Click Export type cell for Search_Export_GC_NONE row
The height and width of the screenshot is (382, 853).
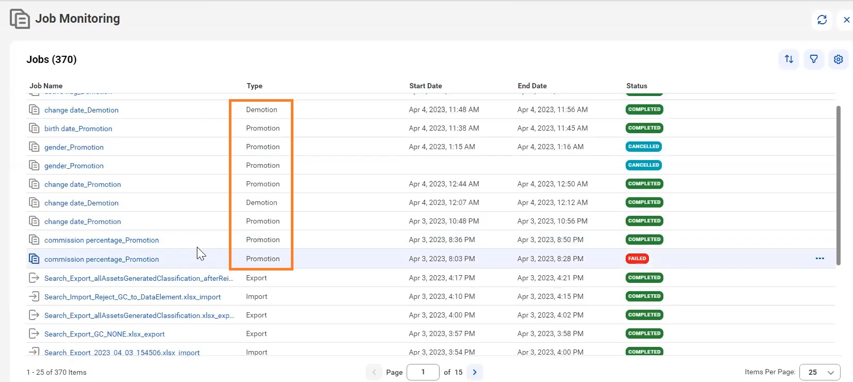(256, 333)
